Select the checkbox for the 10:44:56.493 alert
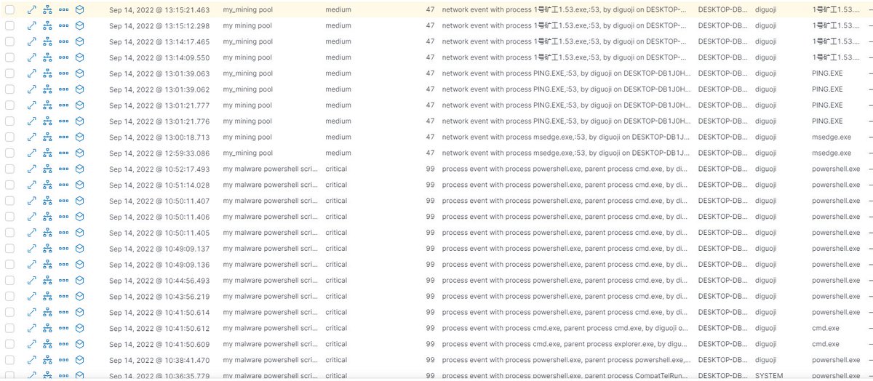 tap(9, 281)
